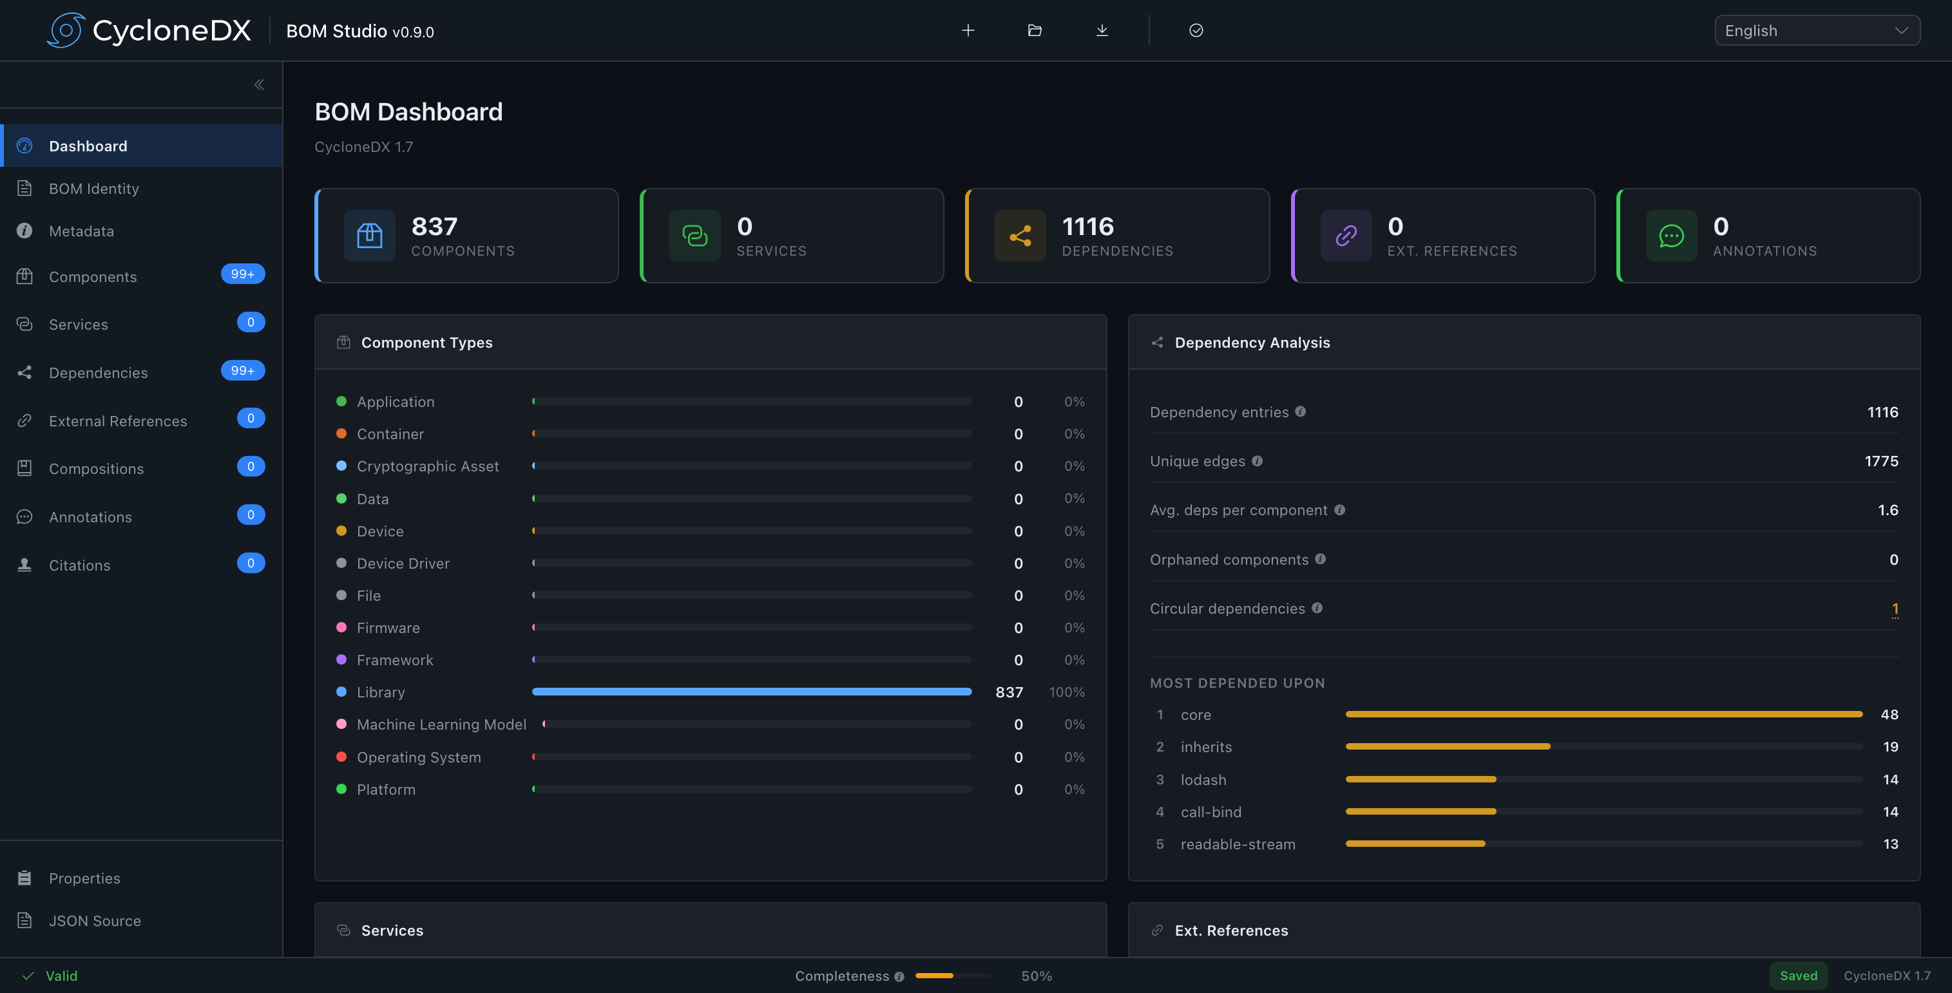The width and height of the screenshot is (1952, 993).
Task: Click the Saved status badge
Action: [x=1798, y=976]
